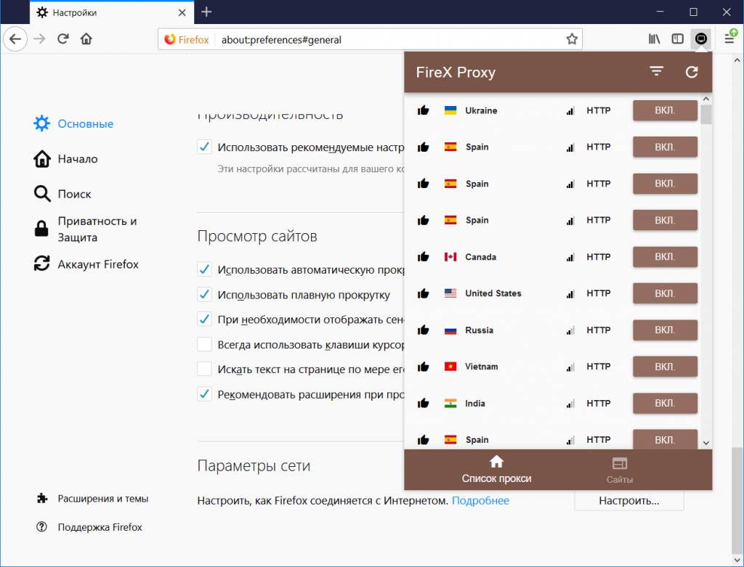Click the thumbs-up beside Vietnam
744x567 pixels.
[424, 367]
